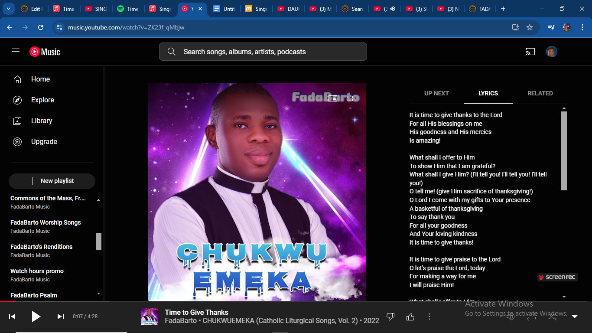592x333 pixels.
Task: Toggle shuffle mode
Action: tap(552, 317)
